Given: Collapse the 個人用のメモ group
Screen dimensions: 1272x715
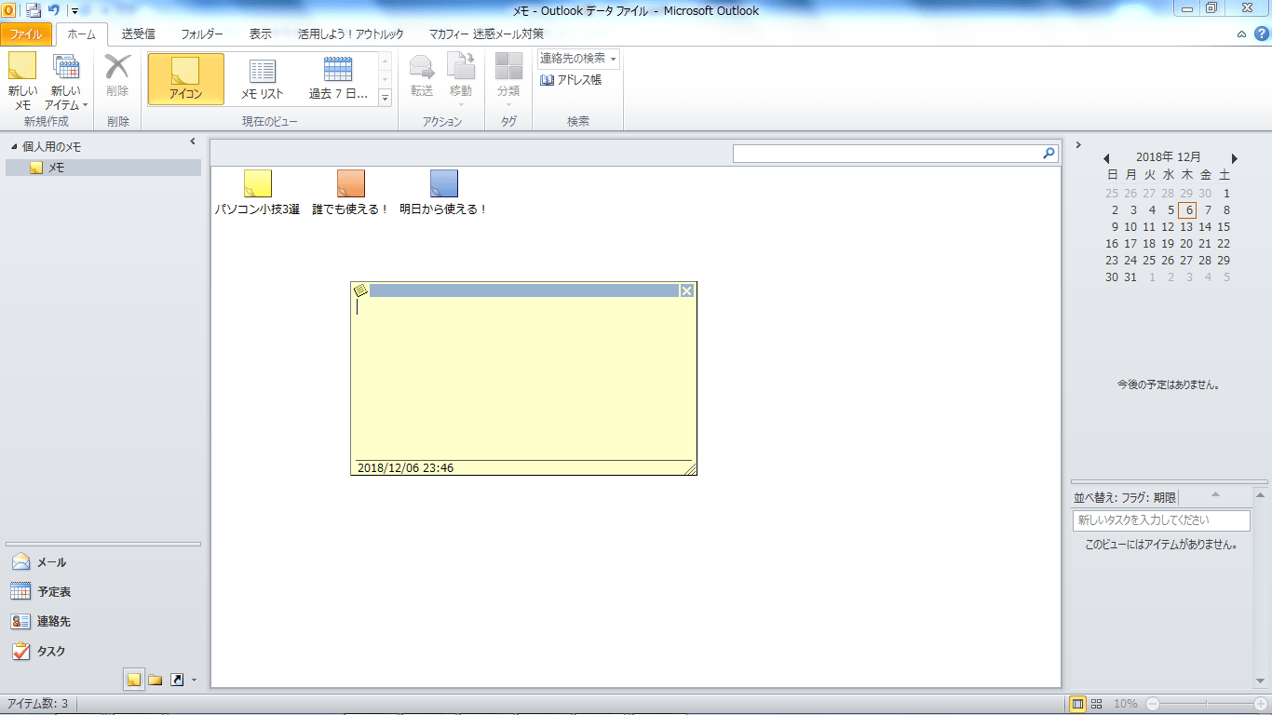Looking at the screenshot, I should (x=14, y=147).
